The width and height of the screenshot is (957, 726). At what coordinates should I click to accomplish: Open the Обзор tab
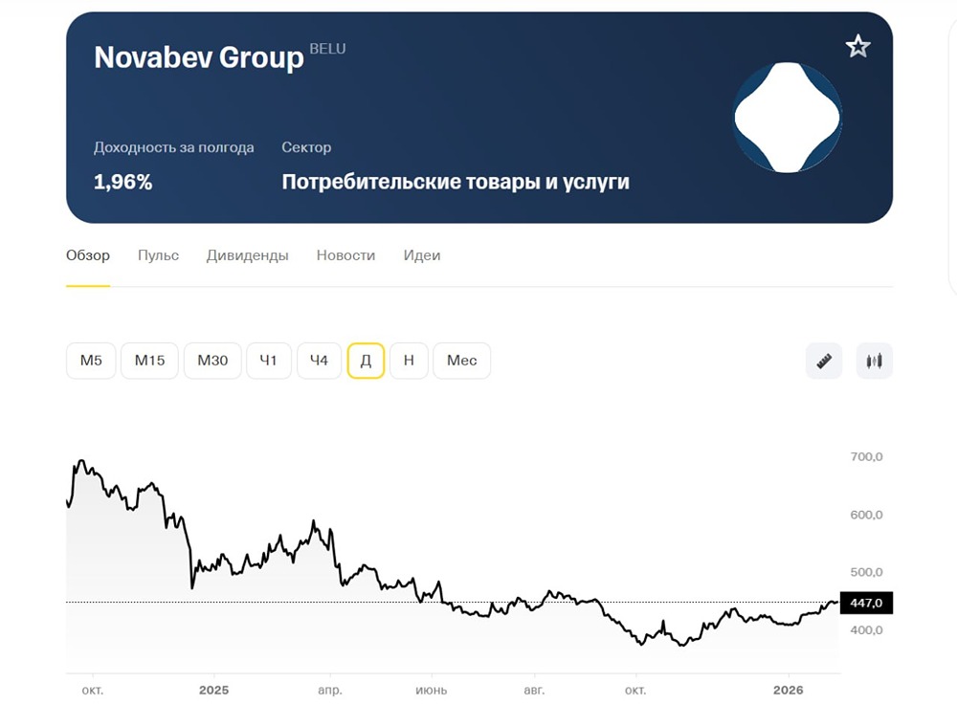coord(88,255)
